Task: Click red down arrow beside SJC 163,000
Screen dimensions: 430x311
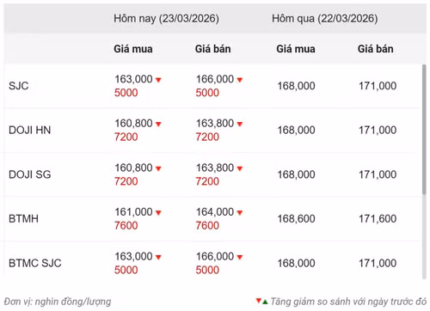Action: pyautogui.click(x=158, y=80)
